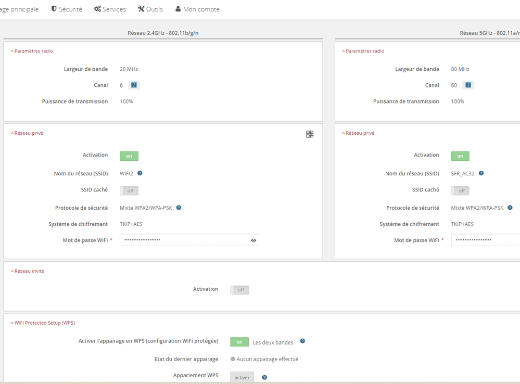
Task: Show help for SFR_AC32 SSID name
Action: coord(481,173)
